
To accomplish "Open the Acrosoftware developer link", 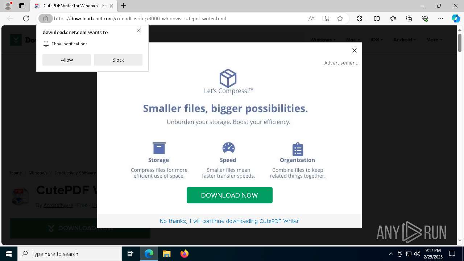I will [58, 205].
